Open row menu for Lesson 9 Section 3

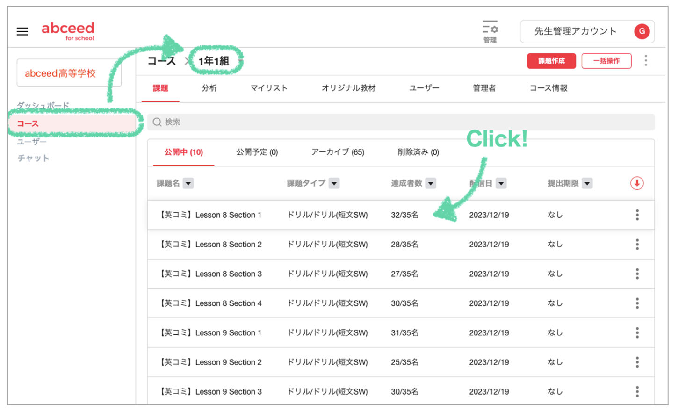pyautogui.click(x=637, y=392)
